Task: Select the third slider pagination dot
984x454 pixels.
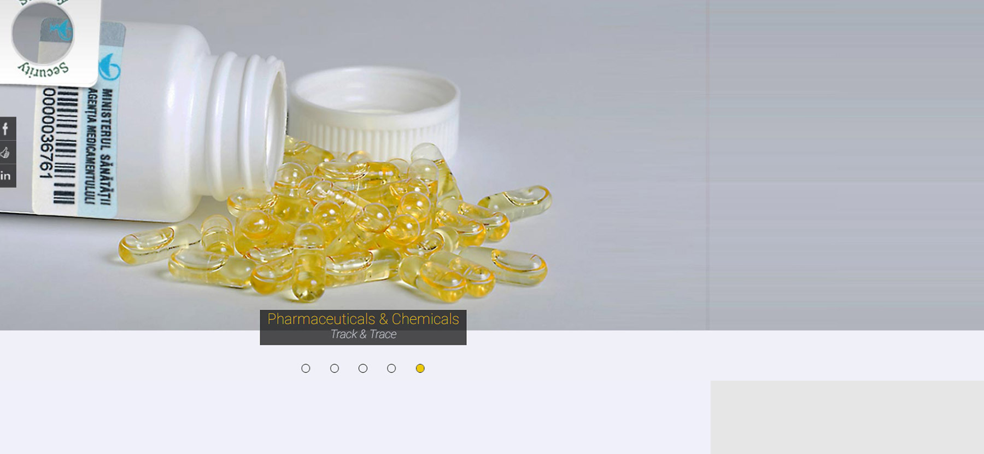Action: tap(363, 368)
